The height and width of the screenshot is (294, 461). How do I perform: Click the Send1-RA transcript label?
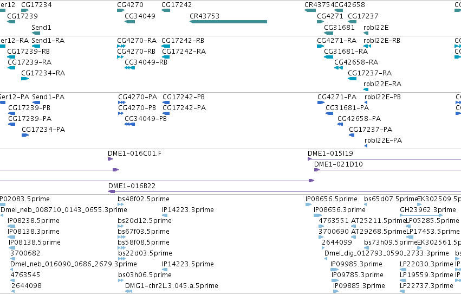[48, 40]
